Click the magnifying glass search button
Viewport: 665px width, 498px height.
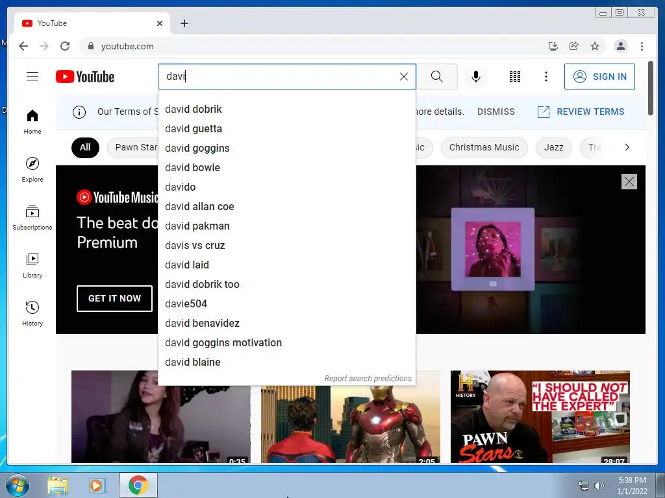[437, 77]
